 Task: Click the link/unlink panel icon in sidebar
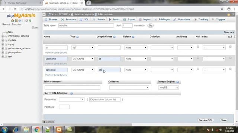pos(36,28)
